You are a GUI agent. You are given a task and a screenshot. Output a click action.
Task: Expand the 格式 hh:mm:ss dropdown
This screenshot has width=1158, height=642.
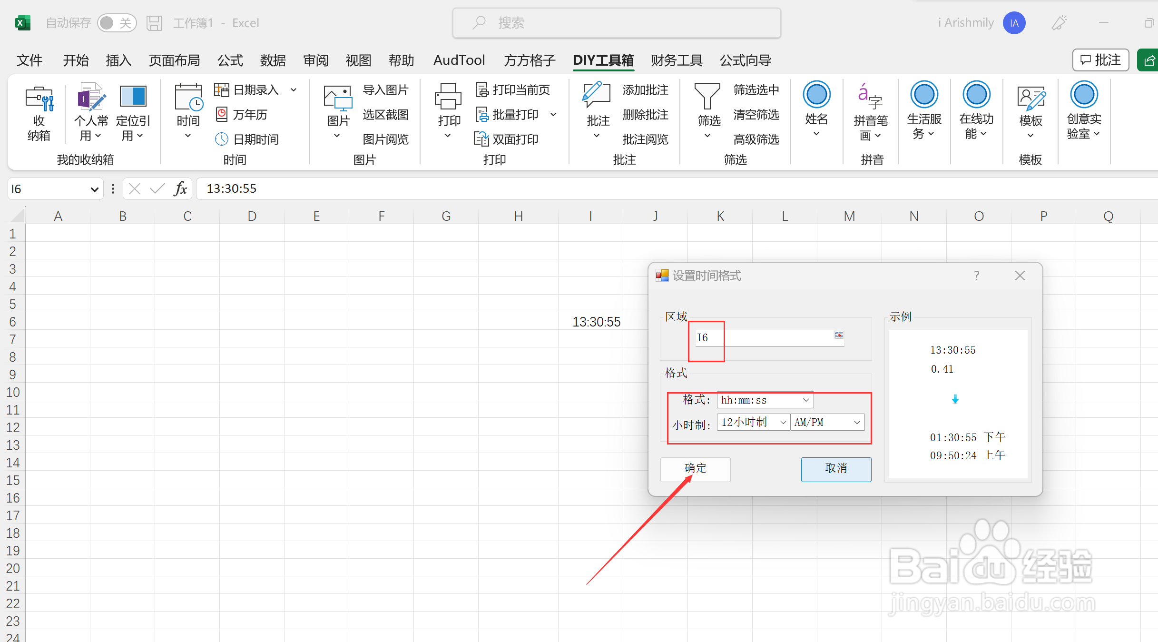coord(806,400)
